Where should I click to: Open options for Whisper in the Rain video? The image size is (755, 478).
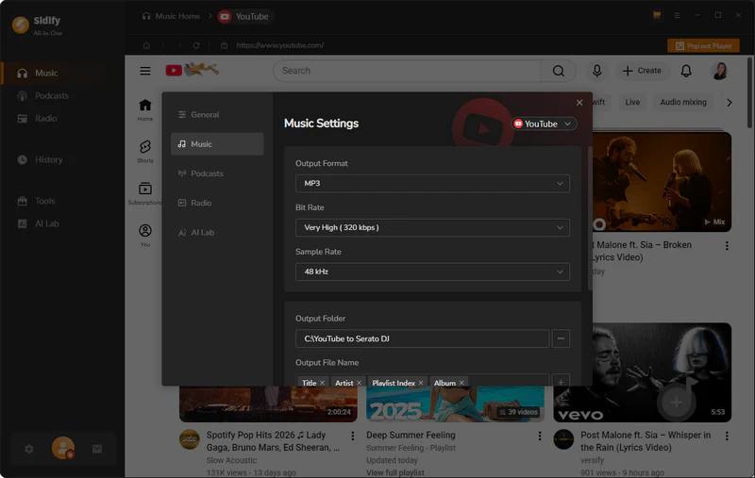727,436
